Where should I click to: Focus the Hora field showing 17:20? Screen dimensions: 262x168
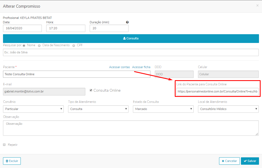(66, 28)
